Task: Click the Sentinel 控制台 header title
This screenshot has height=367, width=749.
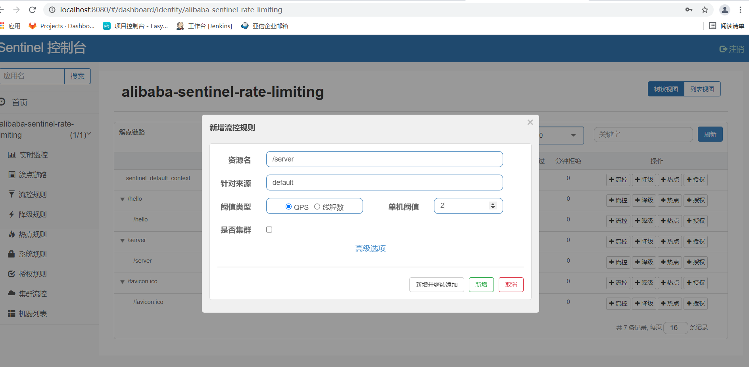Action: [43, 48]
